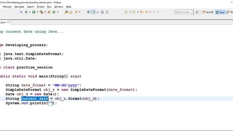Open the Refactor menu
Screen dimensions: 233x131
pos(7,7)
